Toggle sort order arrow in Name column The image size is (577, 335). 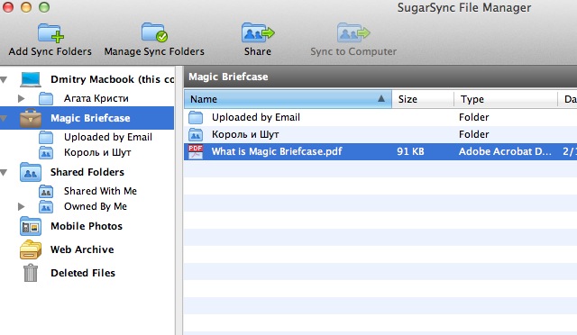[x=381, y=98]
